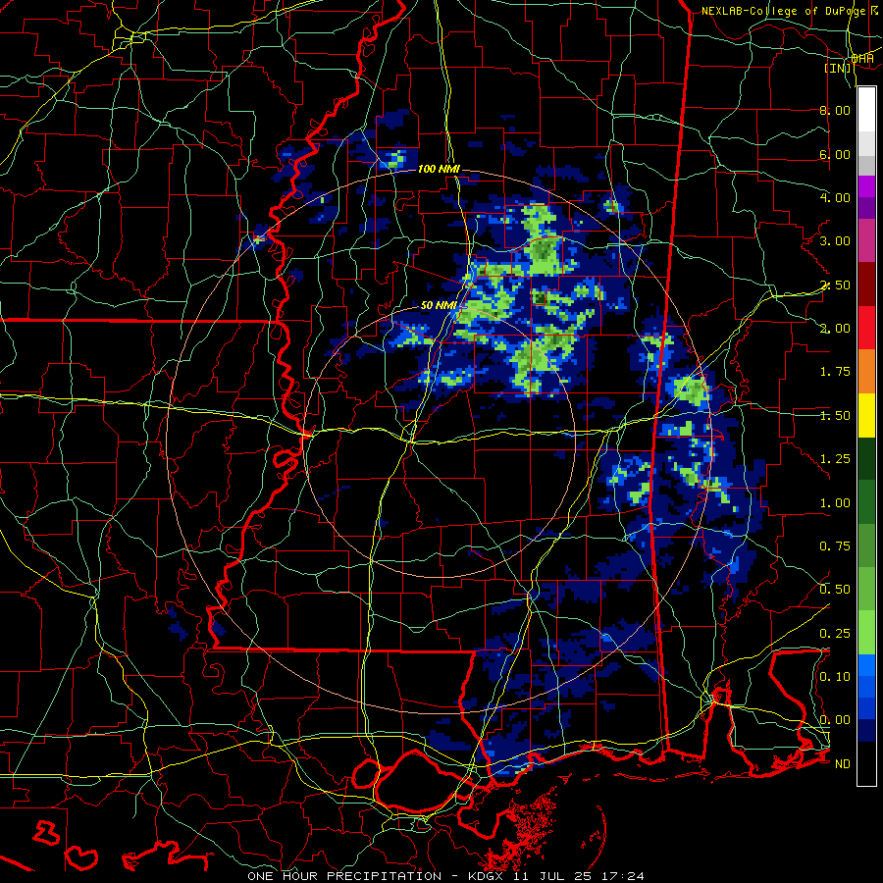Select the 0.75 legend value
Screen dimensions: 883x883
coord(835,546)
